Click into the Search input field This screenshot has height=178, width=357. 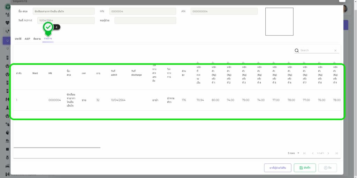316,50
